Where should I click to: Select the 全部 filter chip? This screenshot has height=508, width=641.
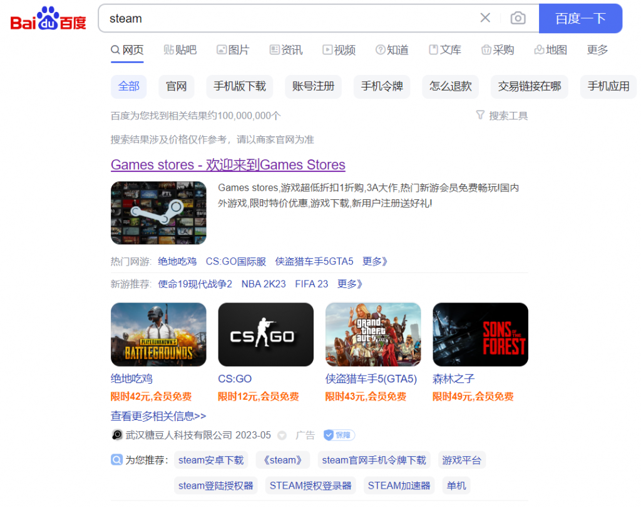point(129,86)
